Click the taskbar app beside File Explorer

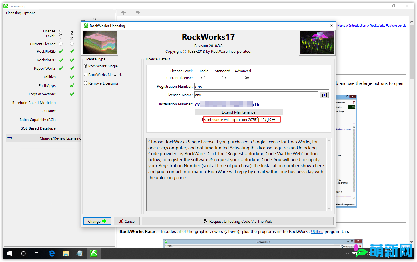coord(80,253)
